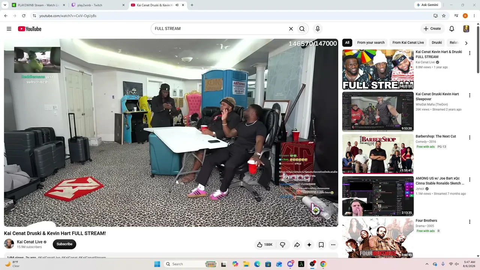Open a new Chrome tab
This screenshot has height=270, width=480.
[x=192, y=5]
